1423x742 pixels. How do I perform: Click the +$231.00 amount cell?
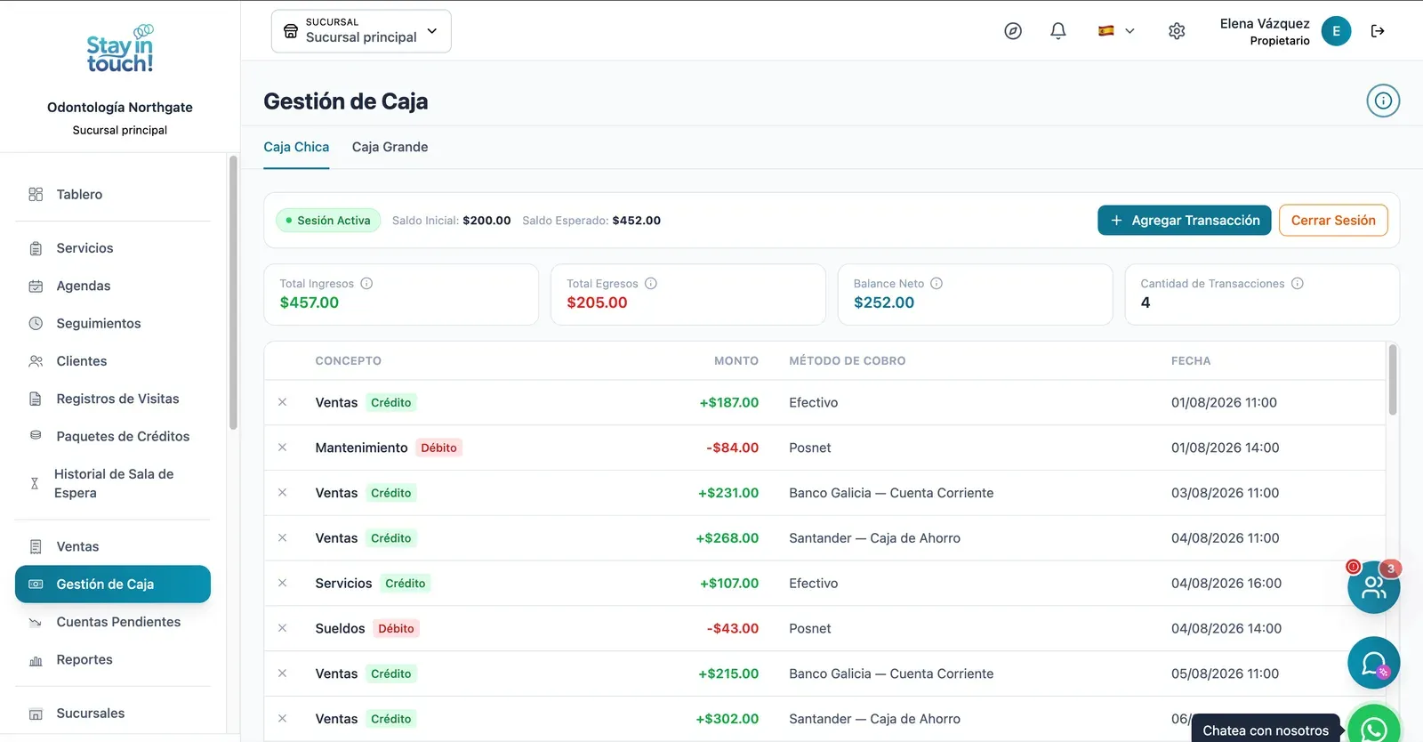tap(728, 493)
